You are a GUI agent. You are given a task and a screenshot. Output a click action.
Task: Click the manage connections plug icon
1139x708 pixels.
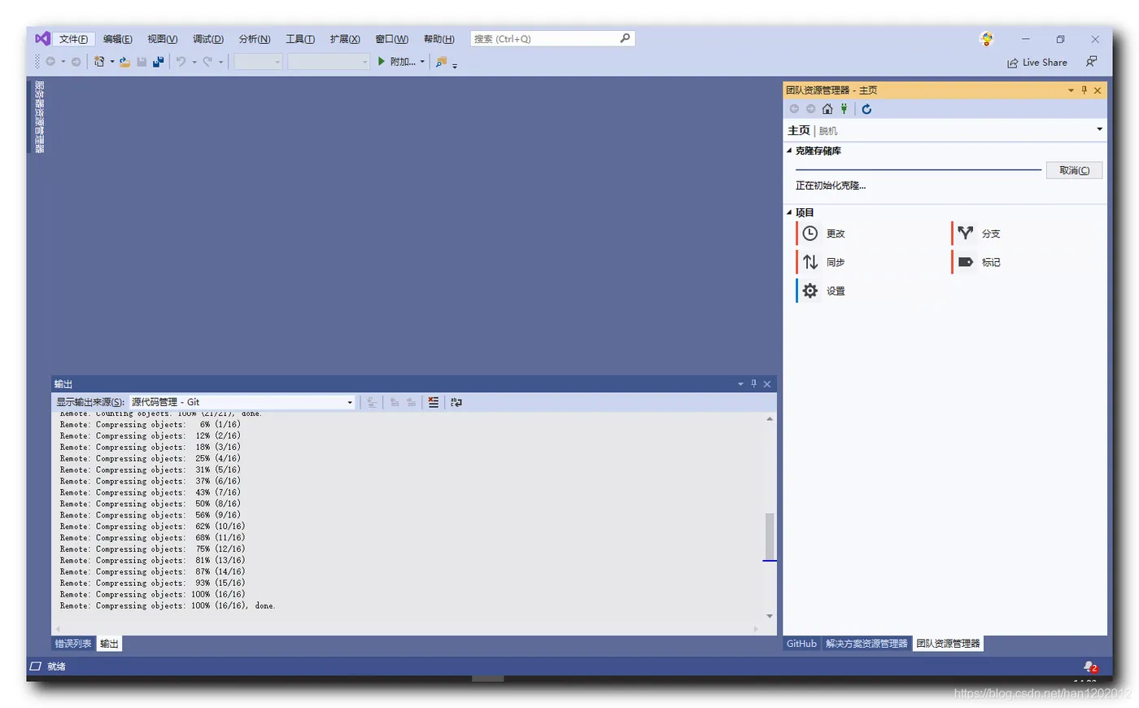point(844,109)
